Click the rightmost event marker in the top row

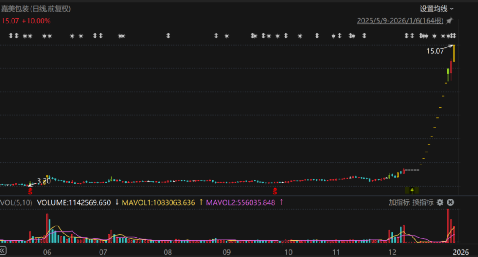point(454,36)
